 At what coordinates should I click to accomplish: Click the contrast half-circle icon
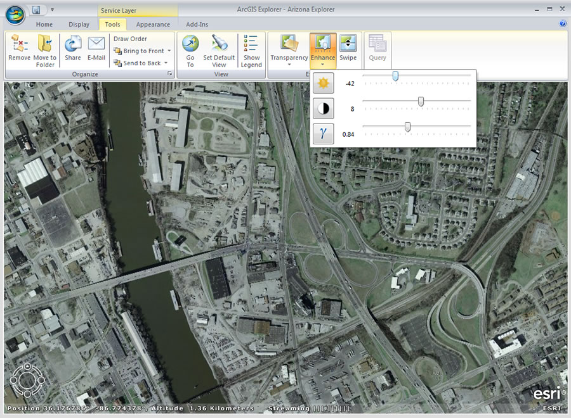(x=324, y=108)
